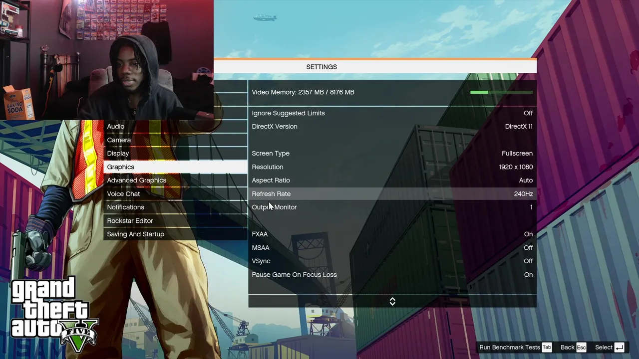Viewport: 639px width, 359px height.
Task: Toggle the FXAA On value
Action: tap(528, 234)
